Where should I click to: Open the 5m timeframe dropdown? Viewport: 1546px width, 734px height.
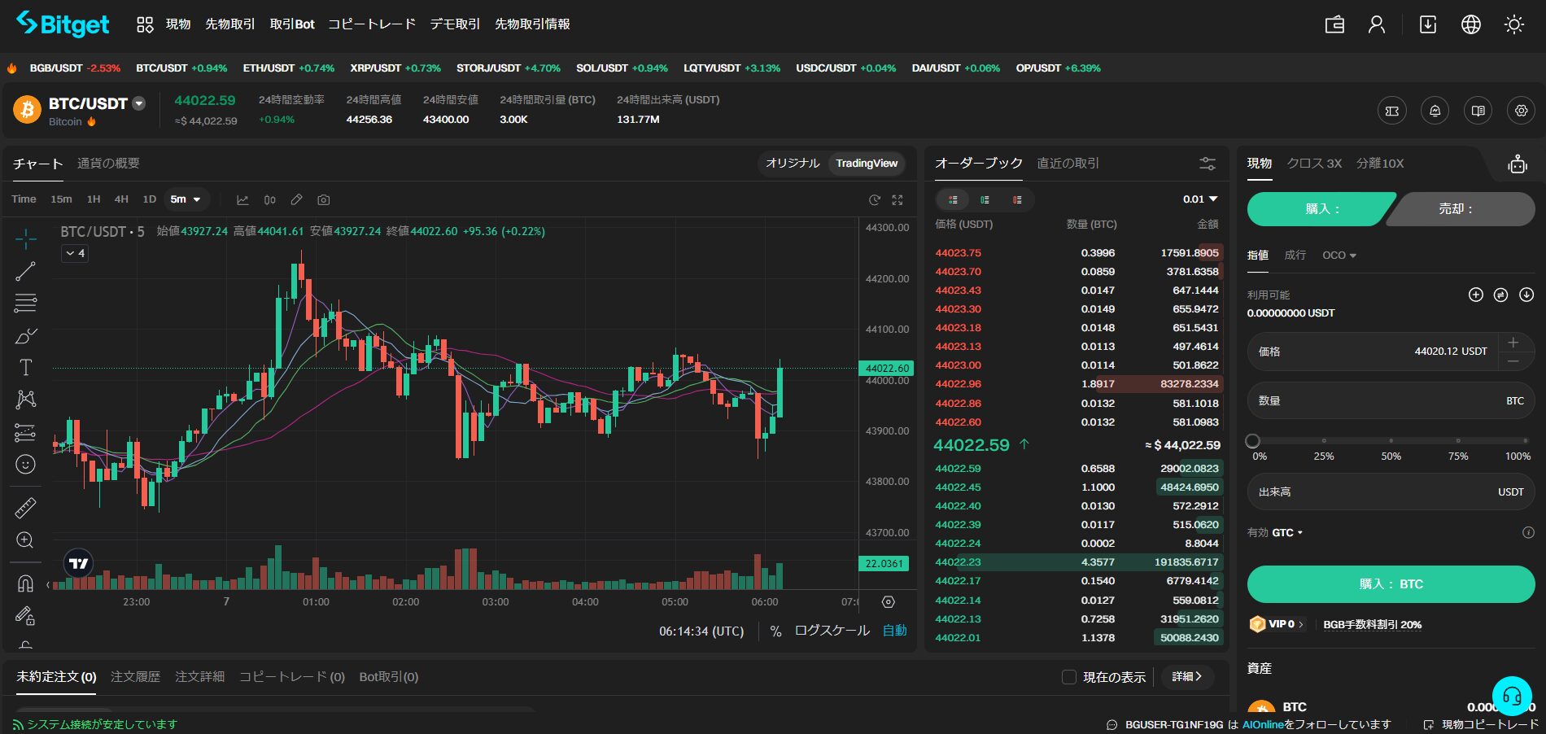coord(186,199)
